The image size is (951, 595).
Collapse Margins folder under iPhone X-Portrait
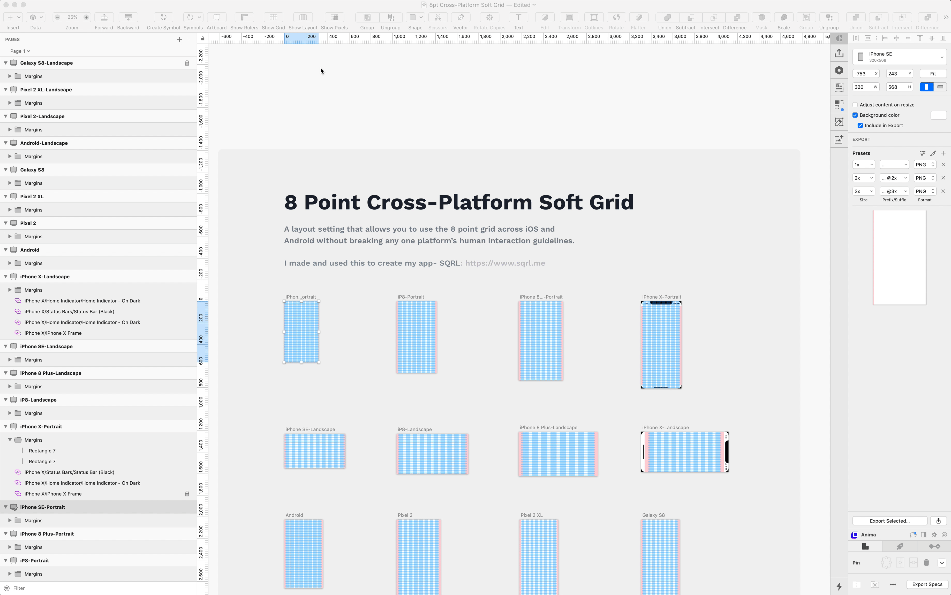tap(10, 440)
